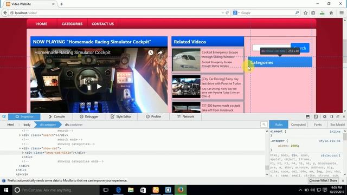This screenshot has width=347, height=195.
Task: Open the CATEGORIES navigation link
Action: point(72,24)
